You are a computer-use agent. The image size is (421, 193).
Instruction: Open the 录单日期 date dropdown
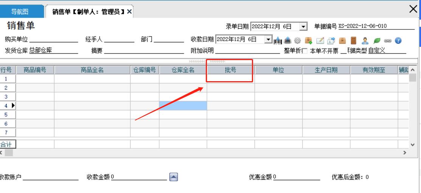303,26
